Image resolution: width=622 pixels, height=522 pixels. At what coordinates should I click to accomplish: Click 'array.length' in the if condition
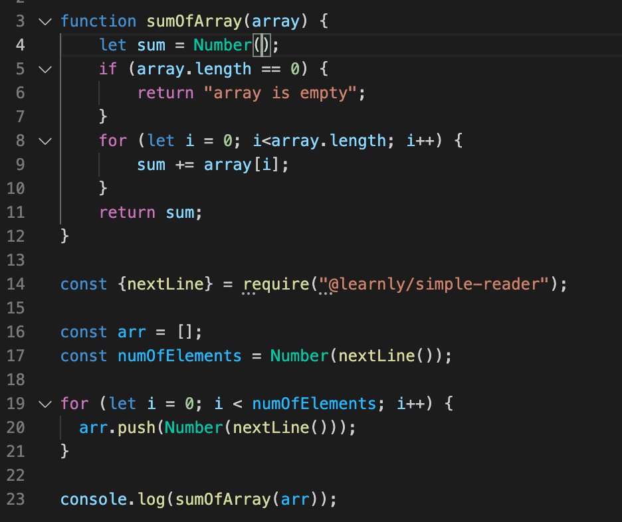pyautogui.click(x=194, y=69)
